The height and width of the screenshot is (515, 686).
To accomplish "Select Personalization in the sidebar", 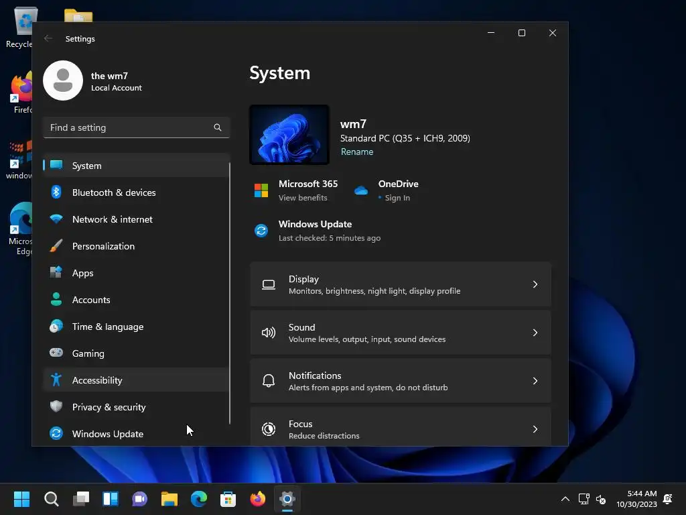I will [136, 246].
